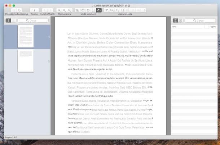Add a box note
The height and width of the screenshot is (145, 220).
coord(123,10)
